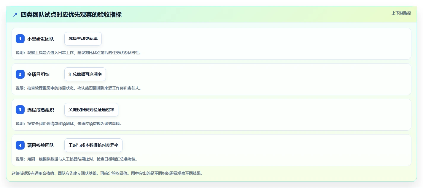Image resolution: width=423 pixels, height=188 pixels.
Task: Click the 上下游路径 label
Action: tap(401, 13)
